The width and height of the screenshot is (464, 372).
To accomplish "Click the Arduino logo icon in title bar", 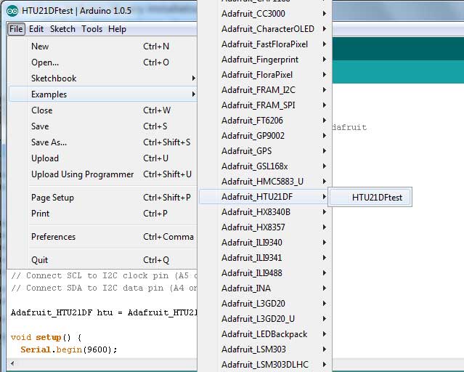I will point(12,12).
